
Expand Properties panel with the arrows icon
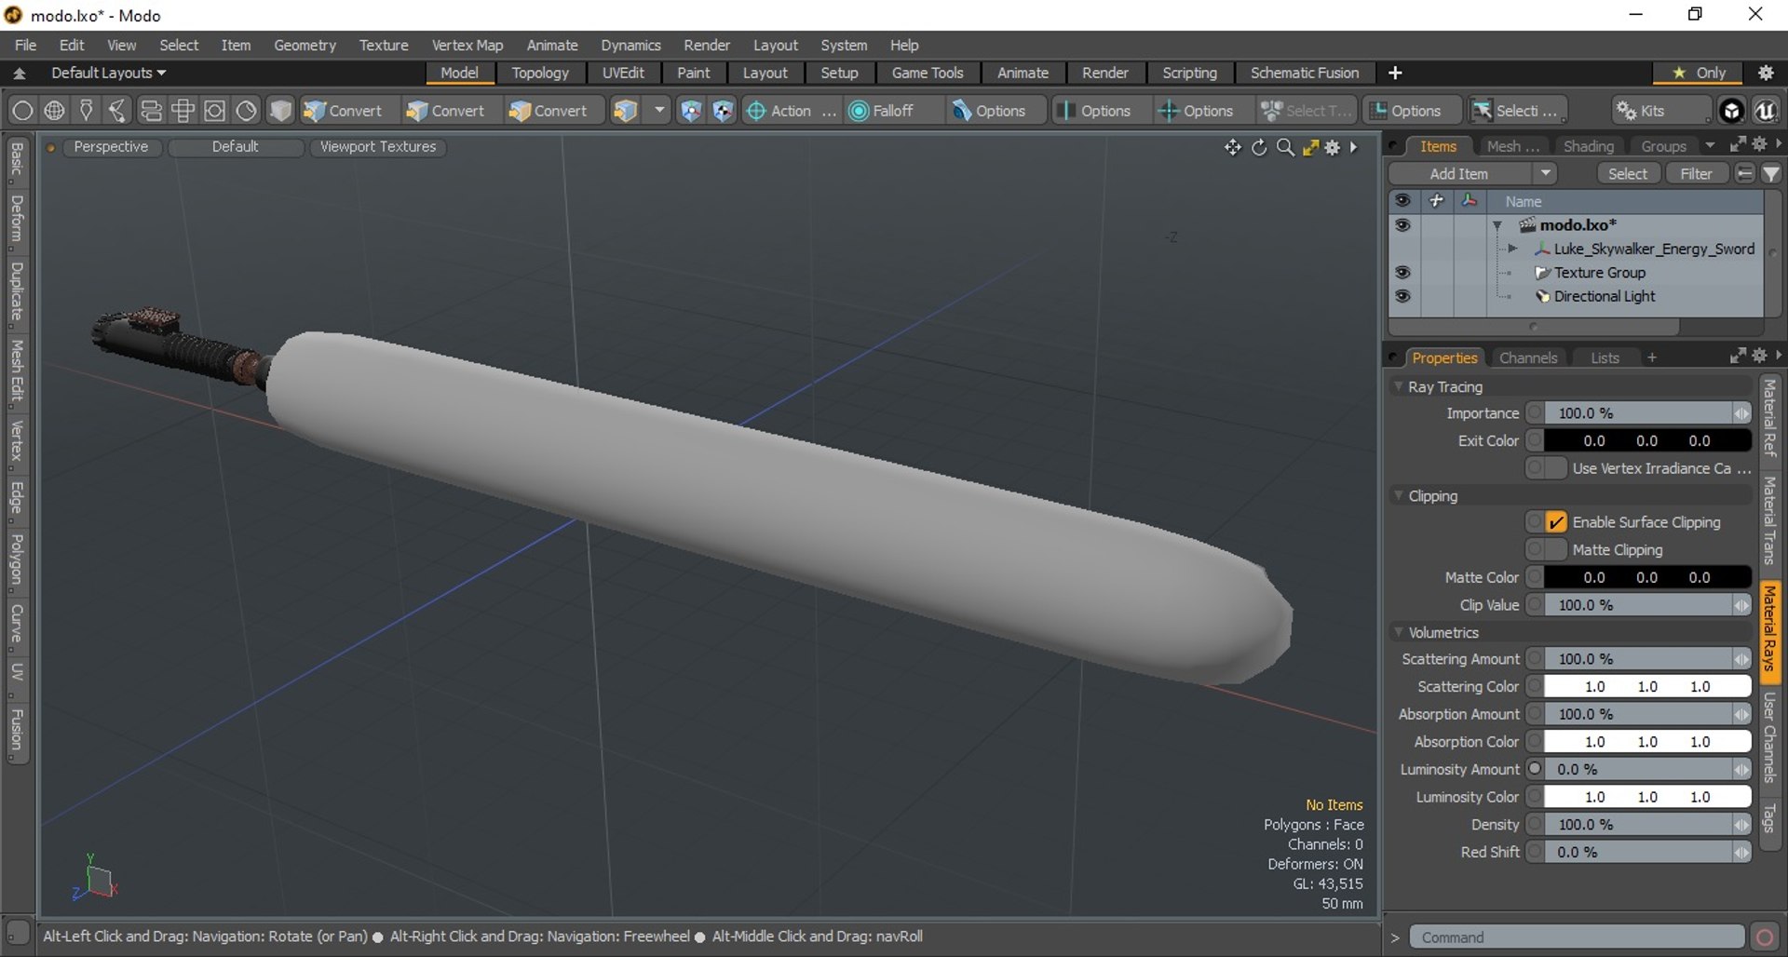pos(1738,356)
